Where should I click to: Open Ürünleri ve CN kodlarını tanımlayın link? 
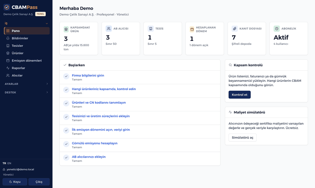(x=99, y=103)
